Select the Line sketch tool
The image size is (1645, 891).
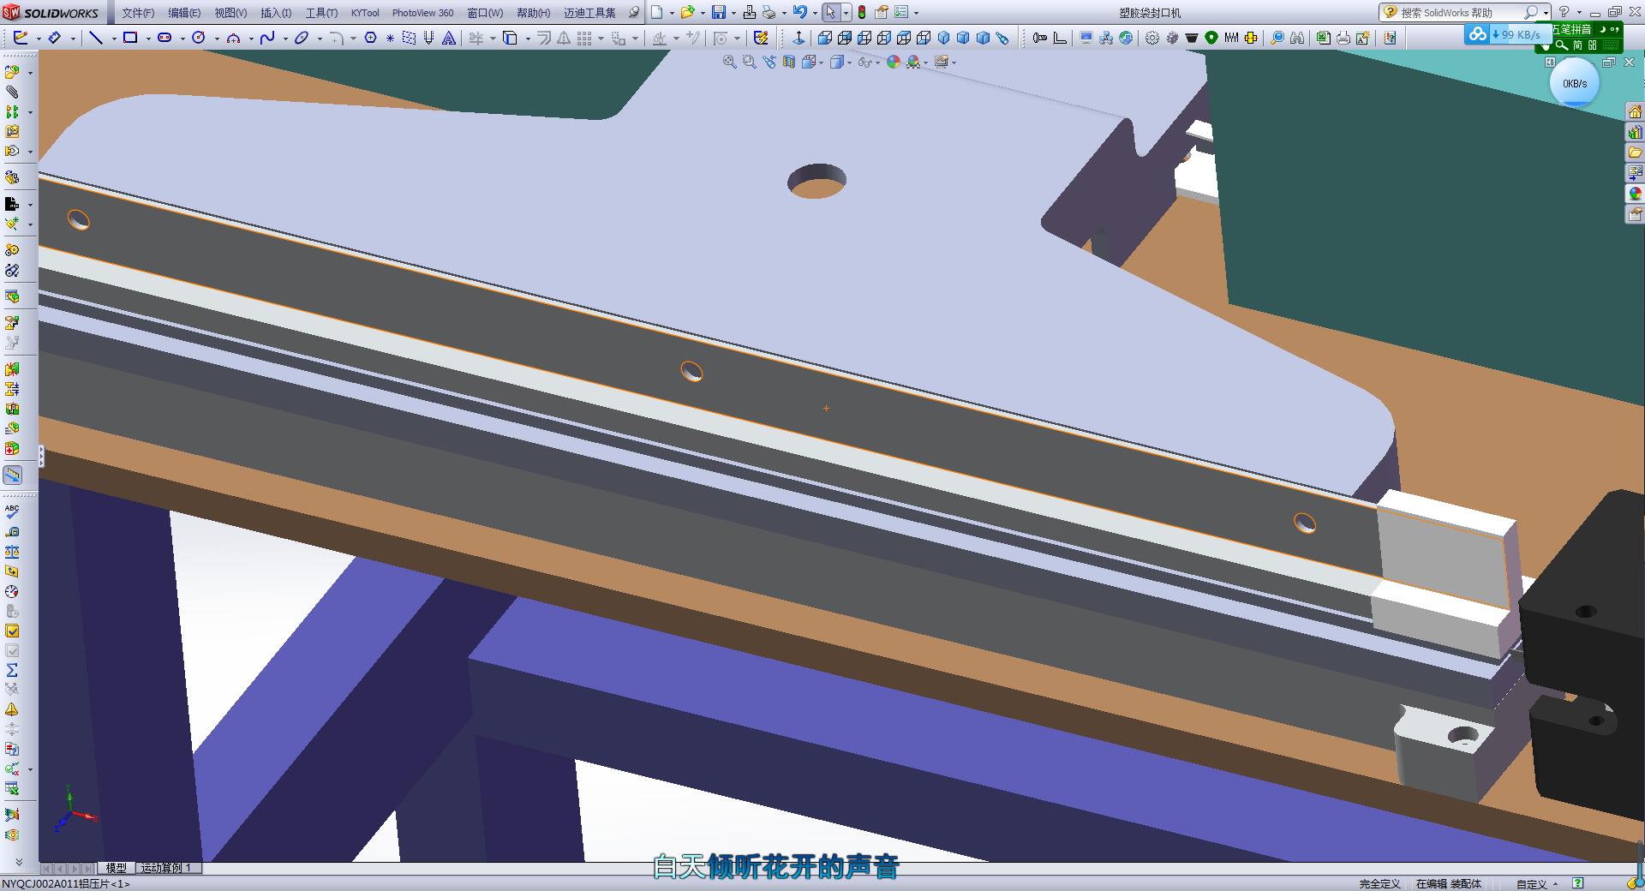(x=96, y=38)
